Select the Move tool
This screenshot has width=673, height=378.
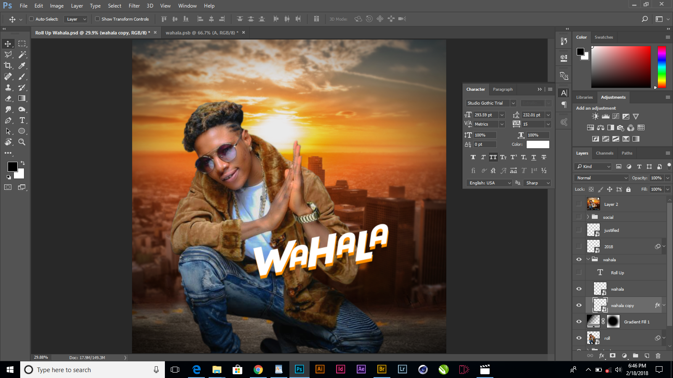pyautogui.click(x=8, y=43)
